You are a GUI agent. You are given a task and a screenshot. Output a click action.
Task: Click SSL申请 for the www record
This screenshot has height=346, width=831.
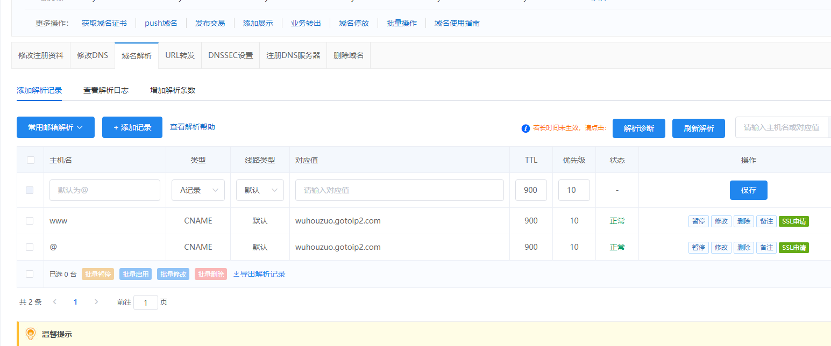(x=793, y=221)
